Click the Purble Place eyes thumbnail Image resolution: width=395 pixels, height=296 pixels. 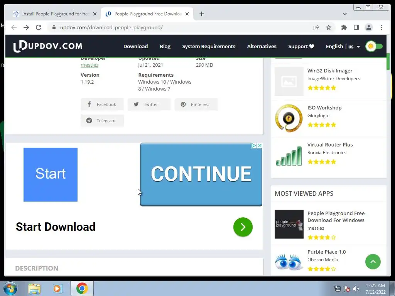coord(289,262)
